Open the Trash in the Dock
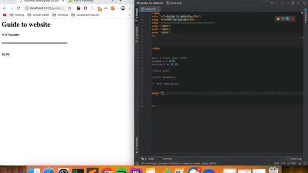308x173 pixels. click(273, 170)
